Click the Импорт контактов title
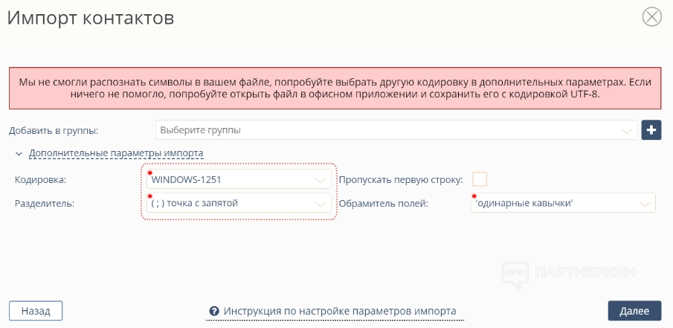Viewport: 673px width, 328px height. pyautogui.click(x=91, y=18)
